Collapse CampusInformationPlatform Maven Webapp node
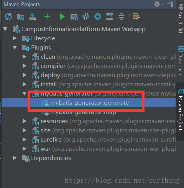The image size is (184, 188). pyautogui.click(x=5, y=29)
